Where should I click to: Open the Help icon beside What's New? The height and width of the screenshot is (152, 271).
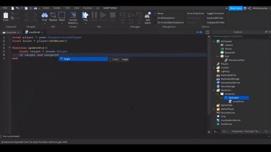point(245,8)
